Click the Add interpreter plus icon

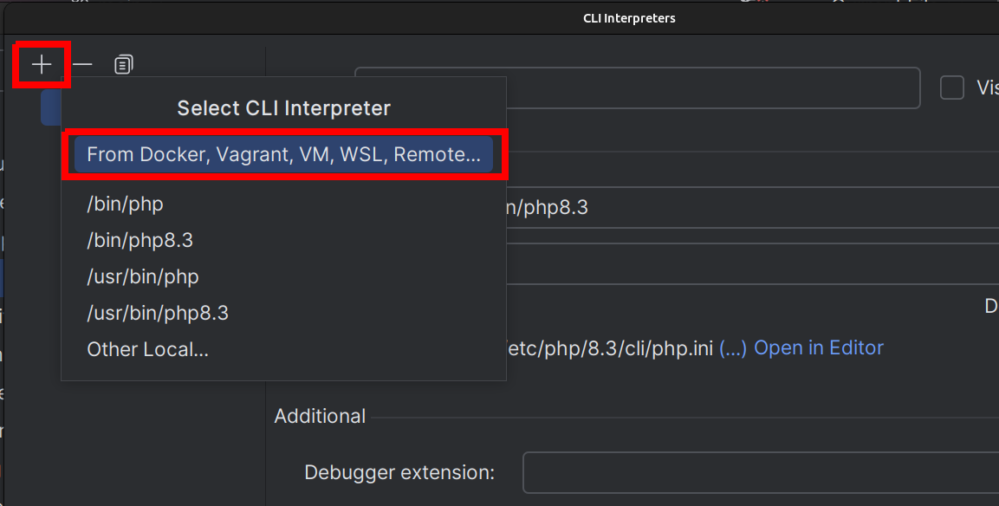tap(41, 64)
